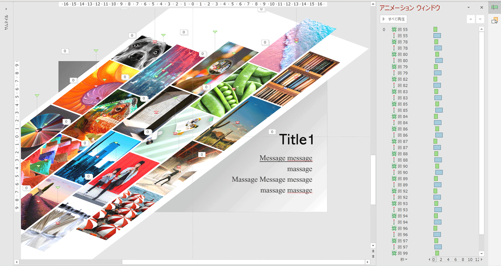Open the animation pane options dropdown
This screenshot has height=266, width=501.
click(468, 8)
